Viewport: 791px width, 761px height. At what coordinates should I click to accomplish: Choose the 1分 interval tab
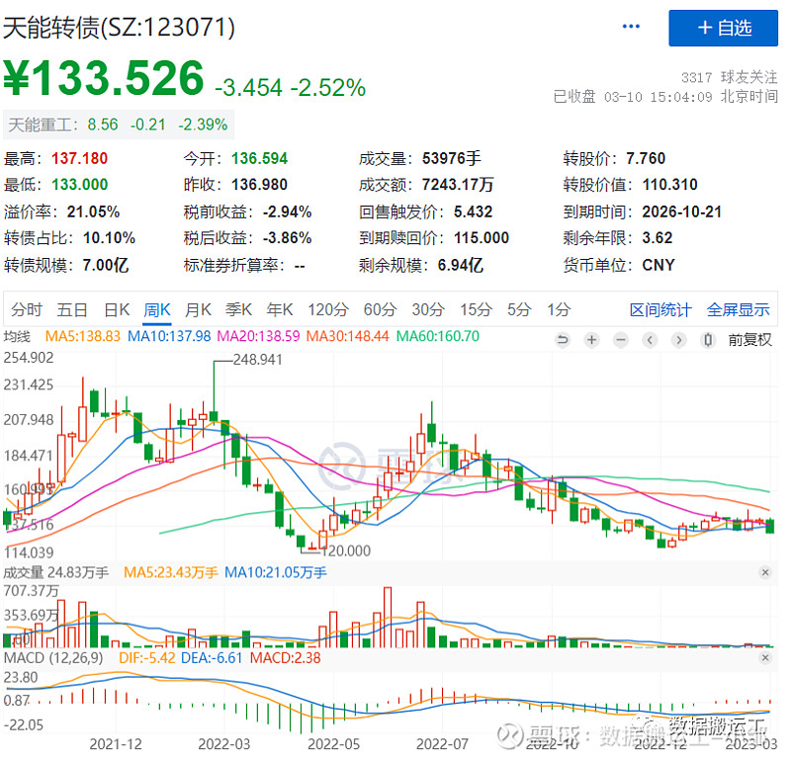coord(559,309)
